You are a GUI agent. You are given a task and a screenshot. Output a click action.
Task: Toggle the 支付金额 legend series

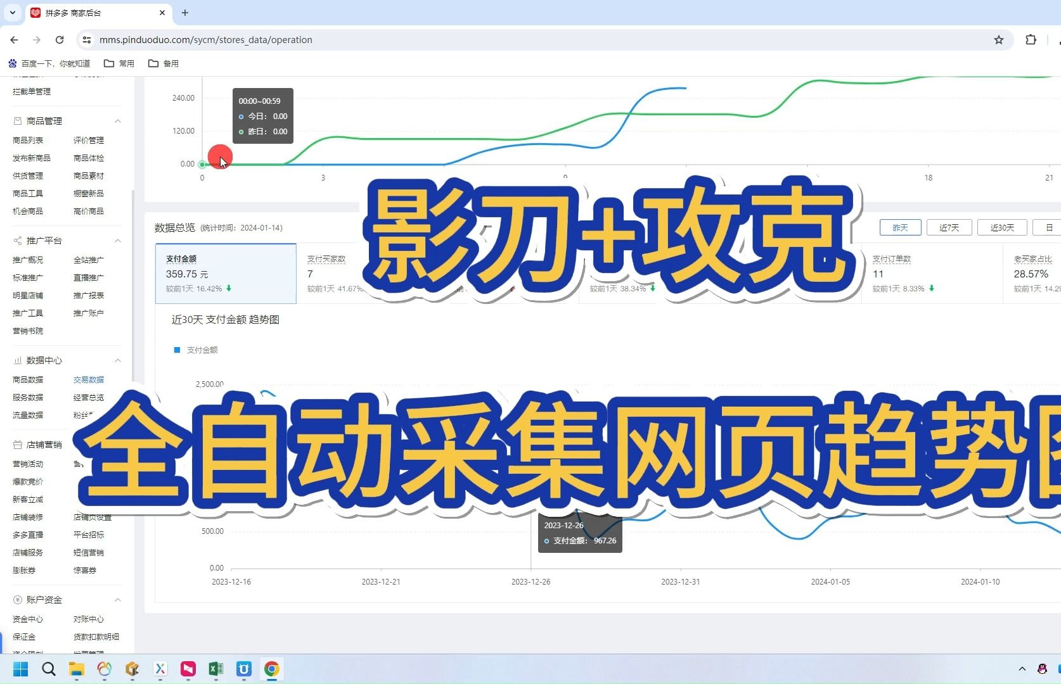(x=196, y=350)
